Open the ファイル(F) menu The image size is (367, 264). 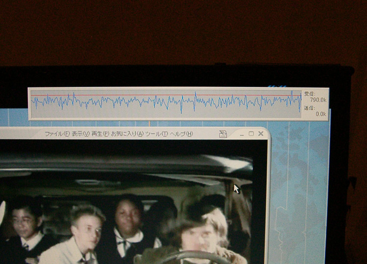[57, 134]
